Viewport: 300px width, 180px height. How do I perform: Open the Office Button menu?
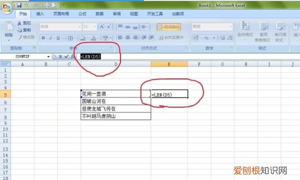click(x=7, y=8)
